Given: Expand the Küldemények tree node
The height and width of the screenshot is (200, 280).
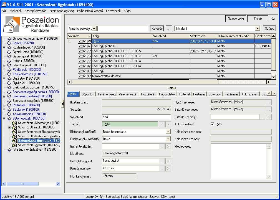Looking at the screenshot, I should (4, 47).
